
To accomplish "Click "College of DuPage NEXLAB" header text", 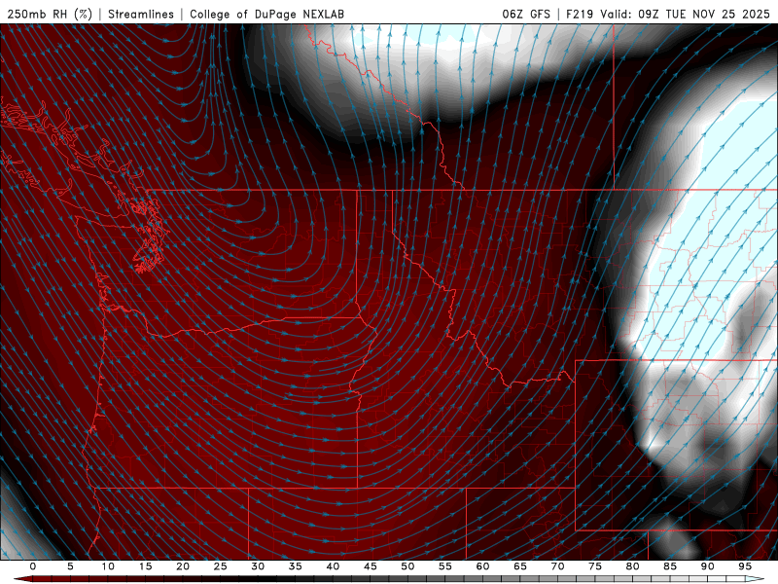I will 266,14.
